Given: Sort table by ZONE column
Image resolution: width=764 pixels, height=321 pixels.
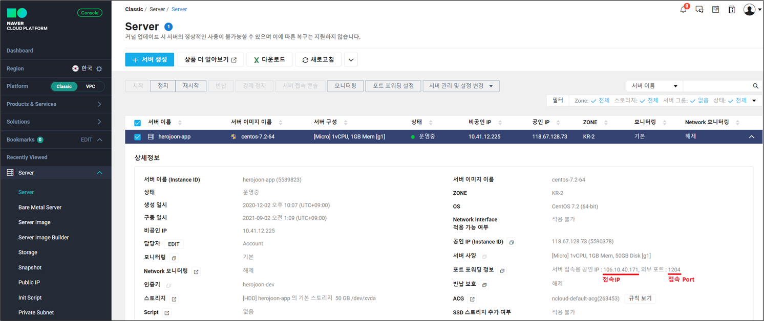Looking at the screenshot, I should [606, 123].
